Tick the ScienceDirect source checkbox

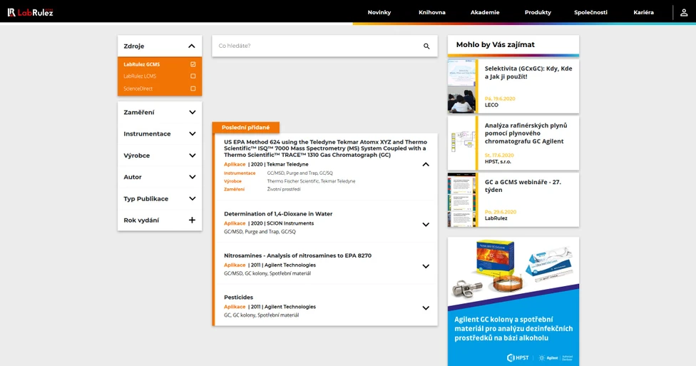(x=193, y=88)
